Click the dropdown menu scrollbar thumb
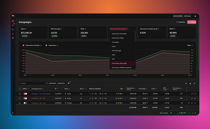 point(135,36)
